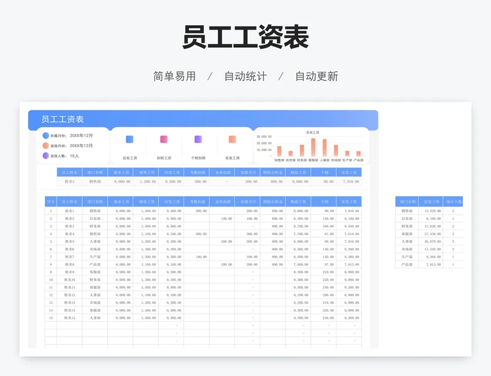Select the 姓名10 cell in the main table

pos(69,280)
